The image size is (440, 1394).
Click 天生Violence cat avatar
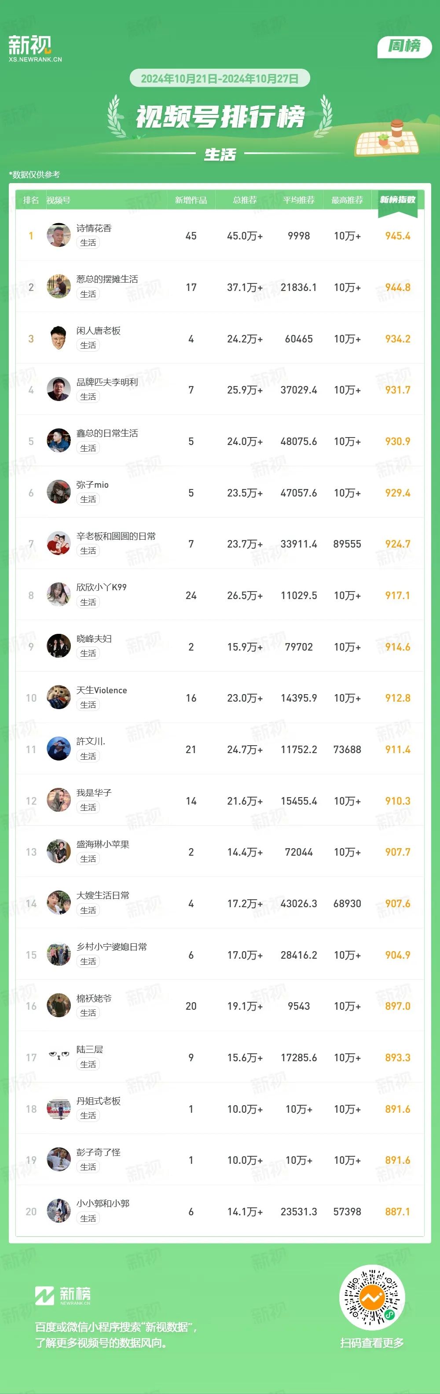(x=59, y=698)
